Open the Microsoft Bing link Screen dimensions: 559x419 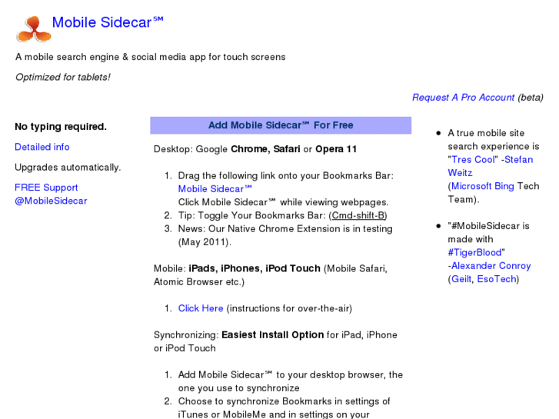482,186
